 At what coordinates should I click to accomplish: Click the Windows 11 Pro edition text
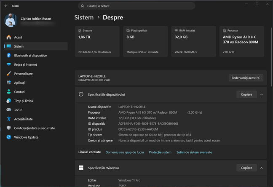pos(129,180)
